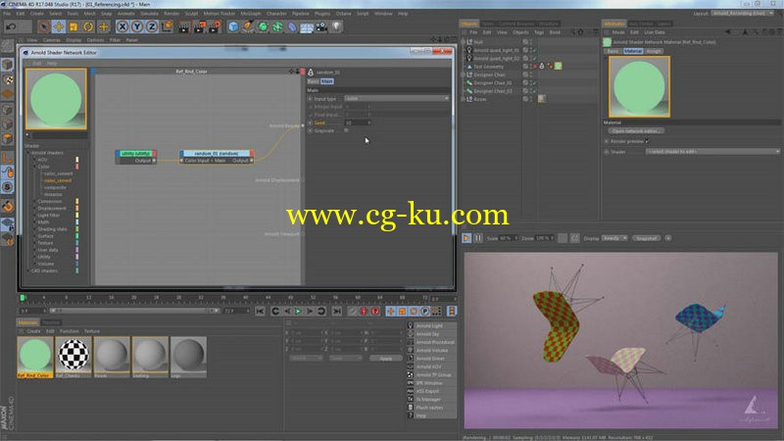Toggle enable checkmark for Arnold quad_light_01
The height and width of the screenshot is (441, 784).
(x=534, y=50)
